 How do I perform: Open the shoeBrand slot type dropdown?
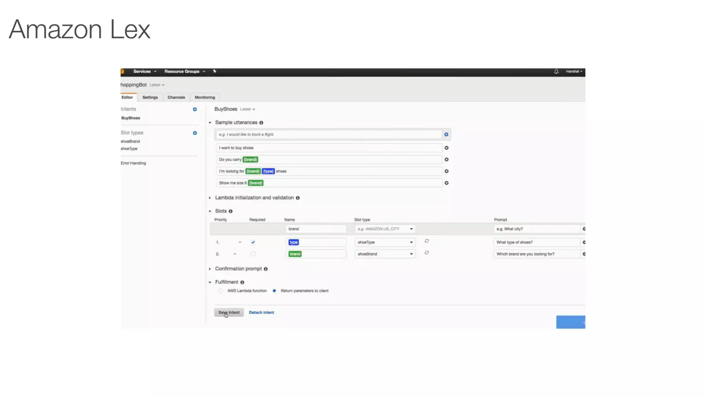[x=385, y=254]
